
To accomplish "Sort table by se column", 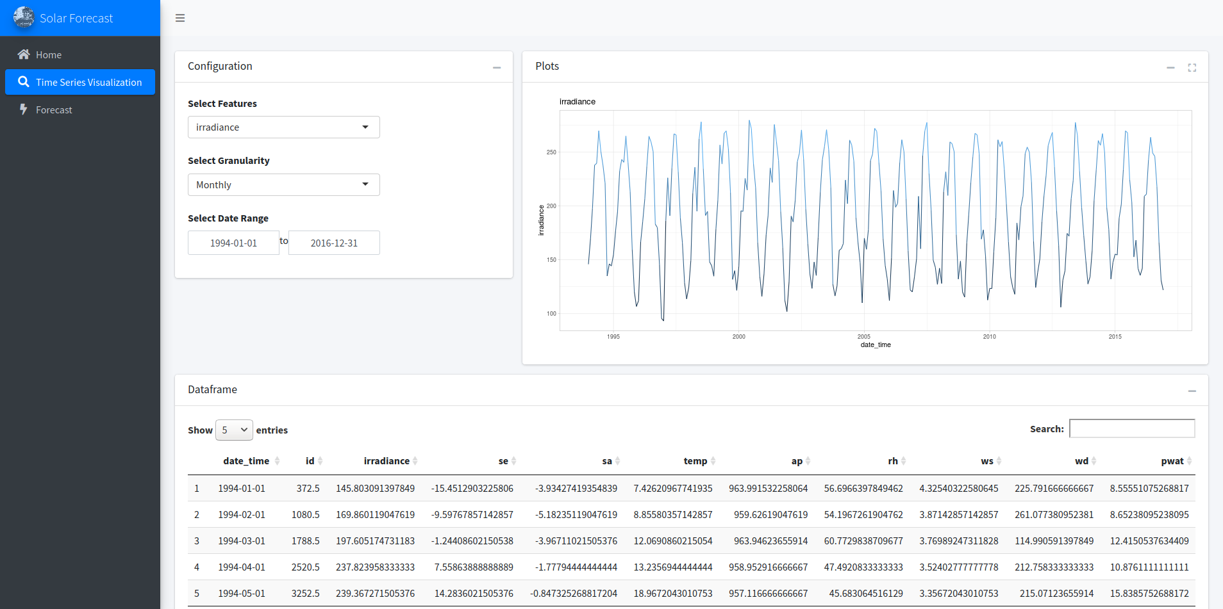I will tap(507, 461).
